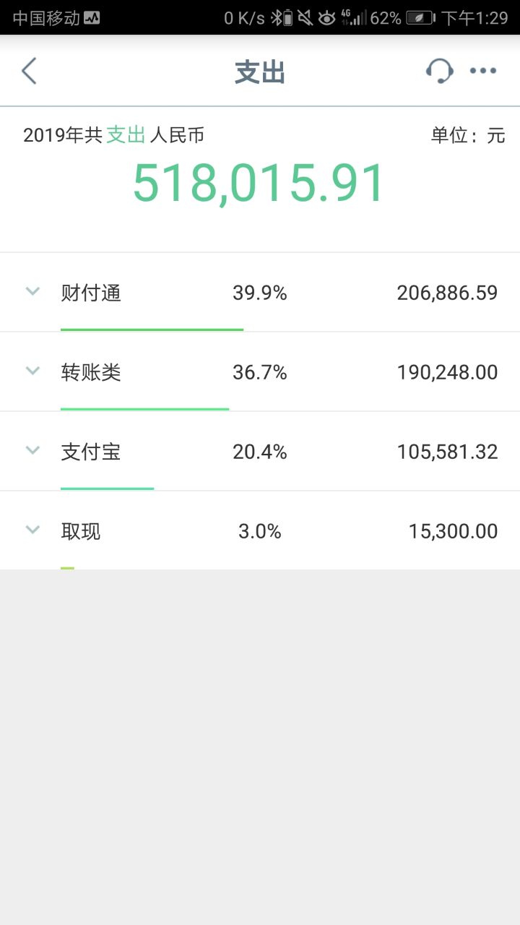Tap the 支出 page title
Image resolution: width=520 pixels, height=925 pixels.
tap(260, 72)
